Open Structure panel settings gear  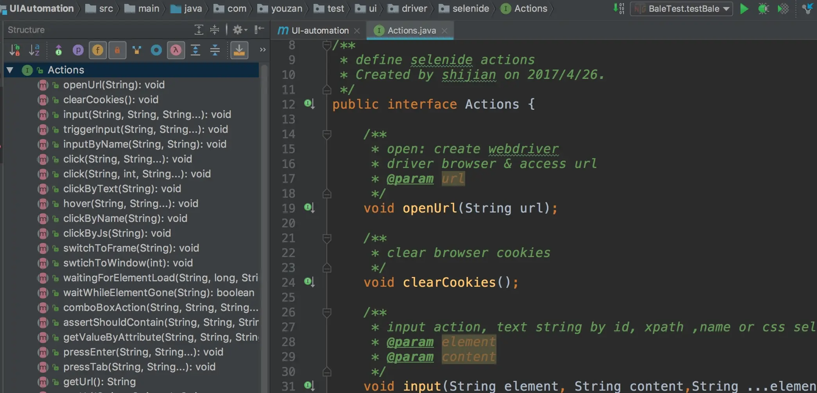tap(240, 30)
